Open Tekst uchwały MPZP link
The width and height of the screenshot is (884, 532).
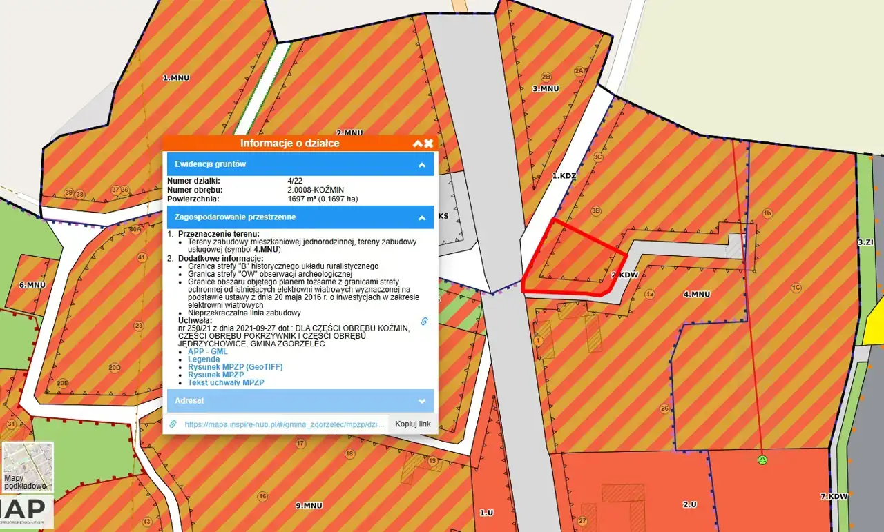pyautogui.click(x=225, y=382)
